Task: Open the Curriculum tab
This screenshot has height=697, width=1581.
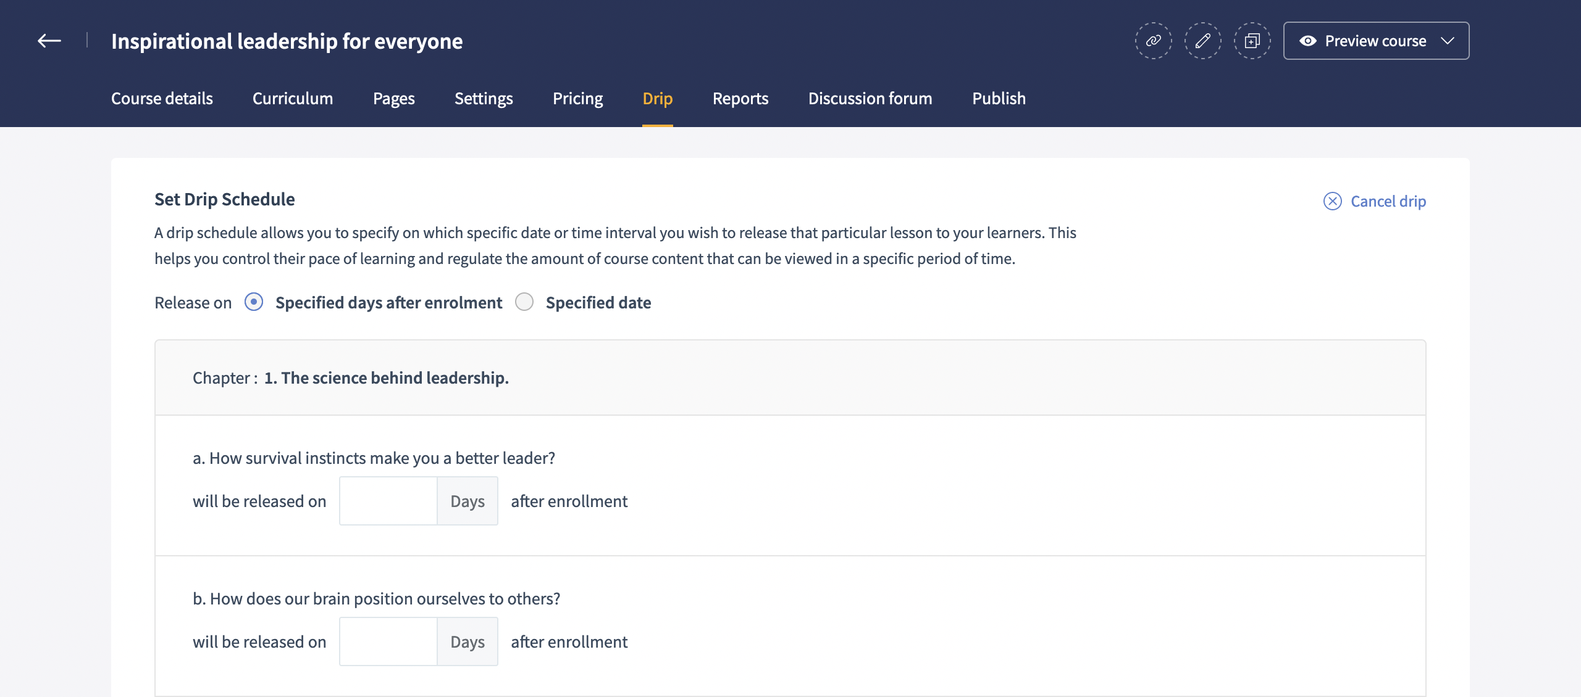Action: coord(292,99)
